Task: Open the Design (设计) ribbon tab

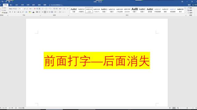Action: point(17,5)
